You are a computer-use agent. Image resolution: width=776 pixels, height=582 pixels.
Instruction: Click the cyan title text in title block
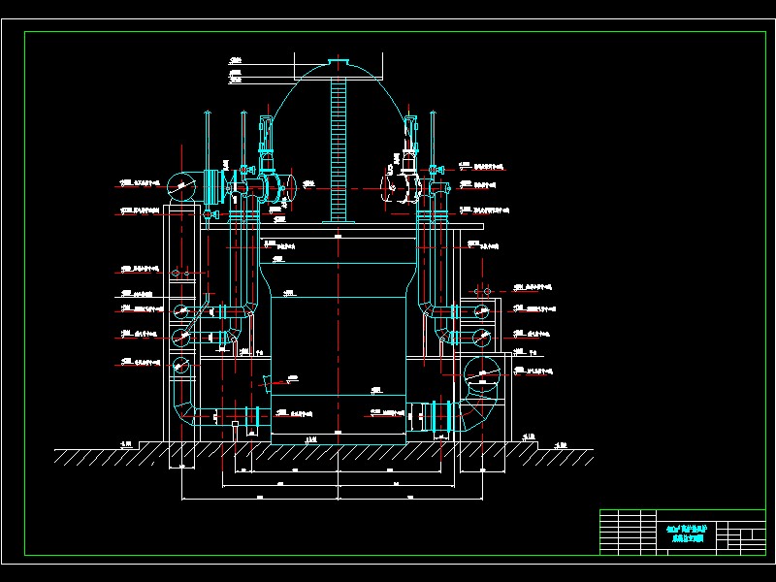point(687,534)
